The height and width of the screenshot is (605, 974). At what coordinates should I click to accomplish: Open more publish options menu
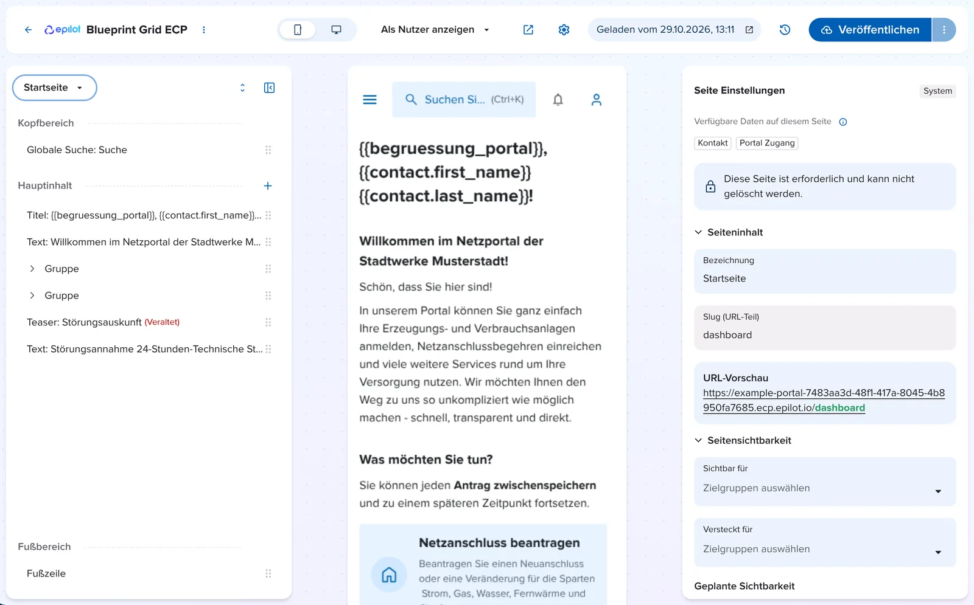pos(944,30)
